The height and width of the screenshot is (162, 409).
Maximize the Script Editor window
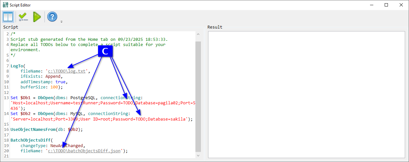(386, 5)
